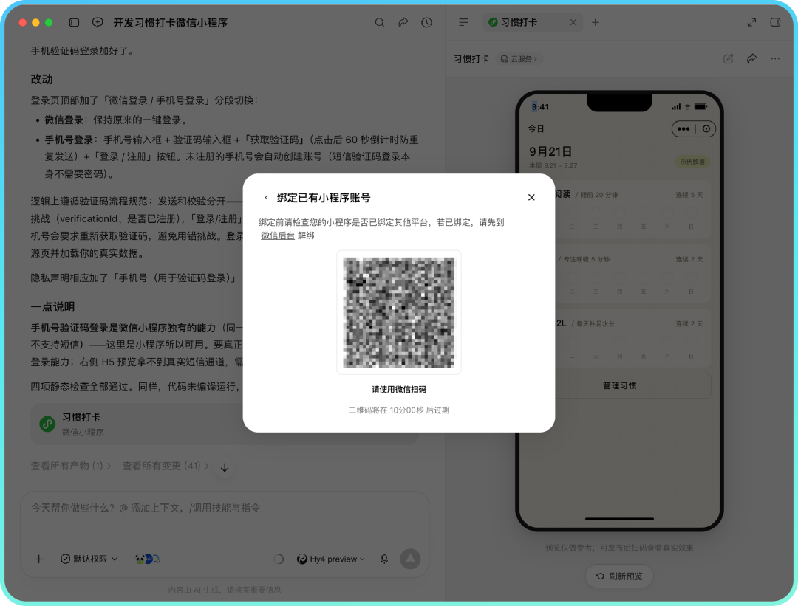798x606 pixels.
Task: Open the 习惯打卡 mini-program card
Action: click(x=224, y=424)
